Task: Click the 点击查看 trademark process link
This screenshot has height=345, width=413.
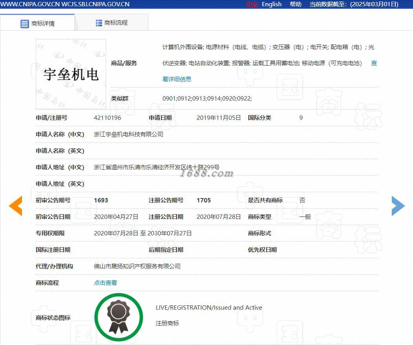Action: [x=105, y=283]
